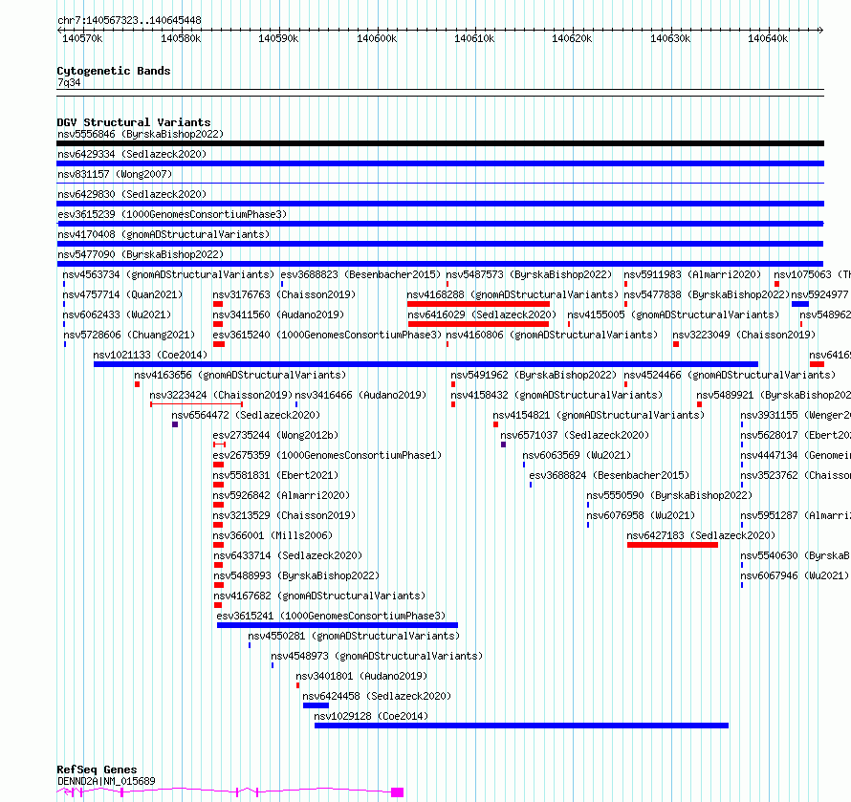Viewport: 851px width, 802px height.
Task: Click the nsv3401801 (Audano2019) label
Action: [361, 676]
